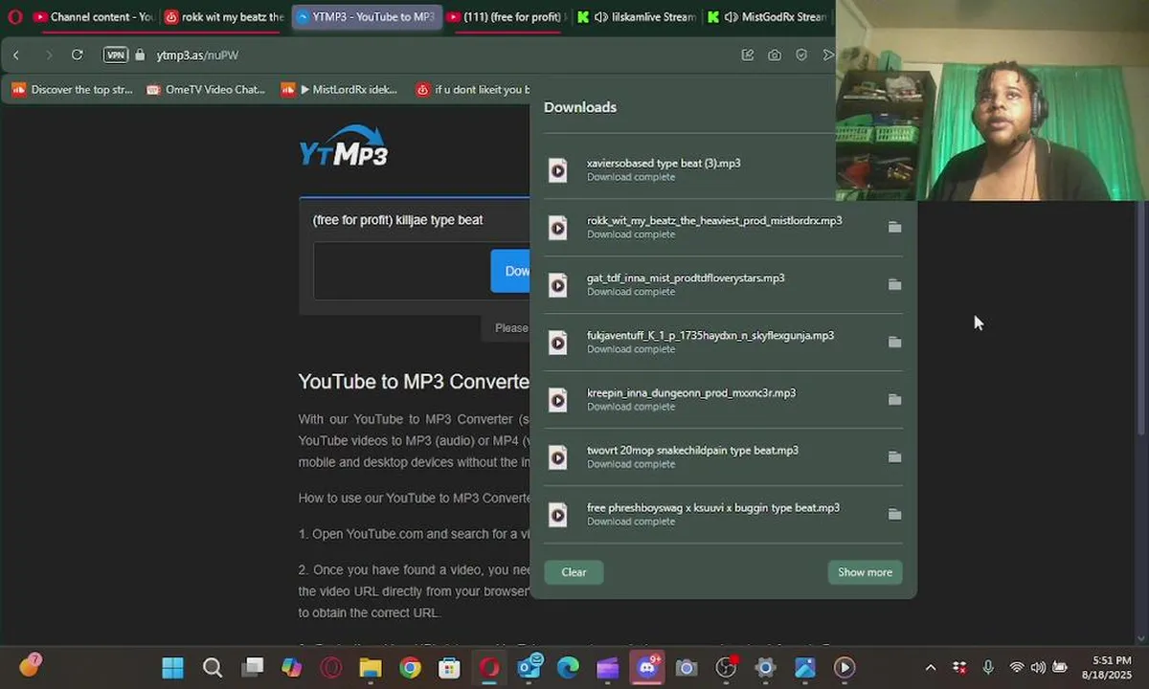Show hidden system tray icons chevron

click(930, 668)
